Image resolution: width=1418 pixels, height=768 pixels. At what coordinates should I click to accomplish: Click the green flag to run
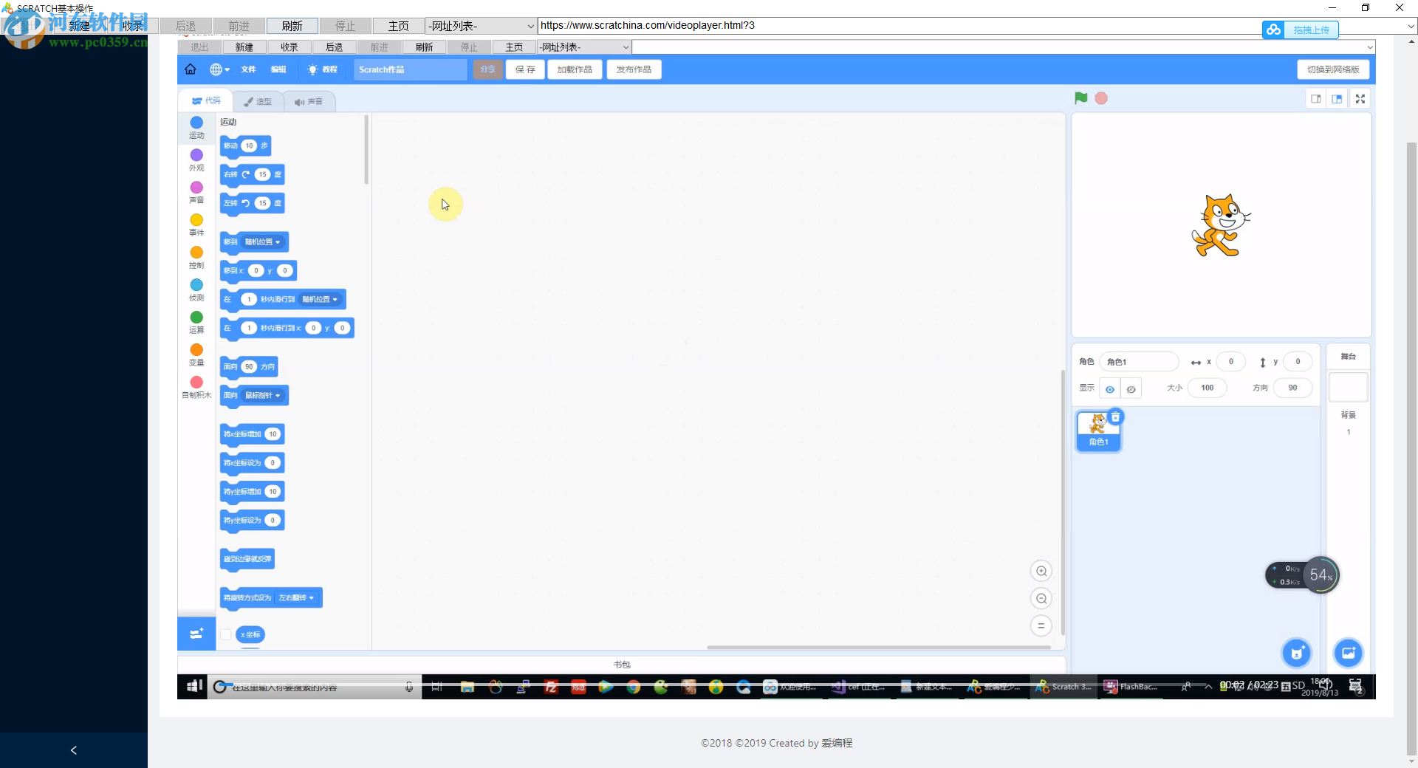click(1081, 98)
